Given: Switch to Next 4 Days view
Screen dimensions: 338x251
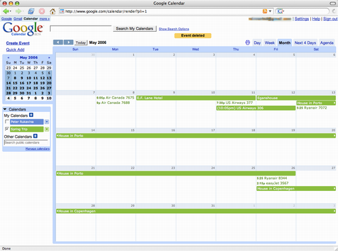Looking at the screenshot, I should pyautogui.click(x=305, y=43).
